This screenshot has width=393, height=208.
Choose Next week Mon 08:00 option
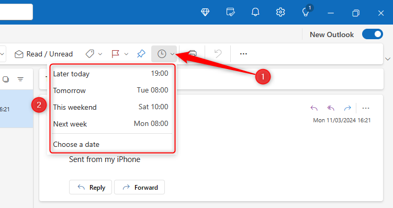[110, 124]
